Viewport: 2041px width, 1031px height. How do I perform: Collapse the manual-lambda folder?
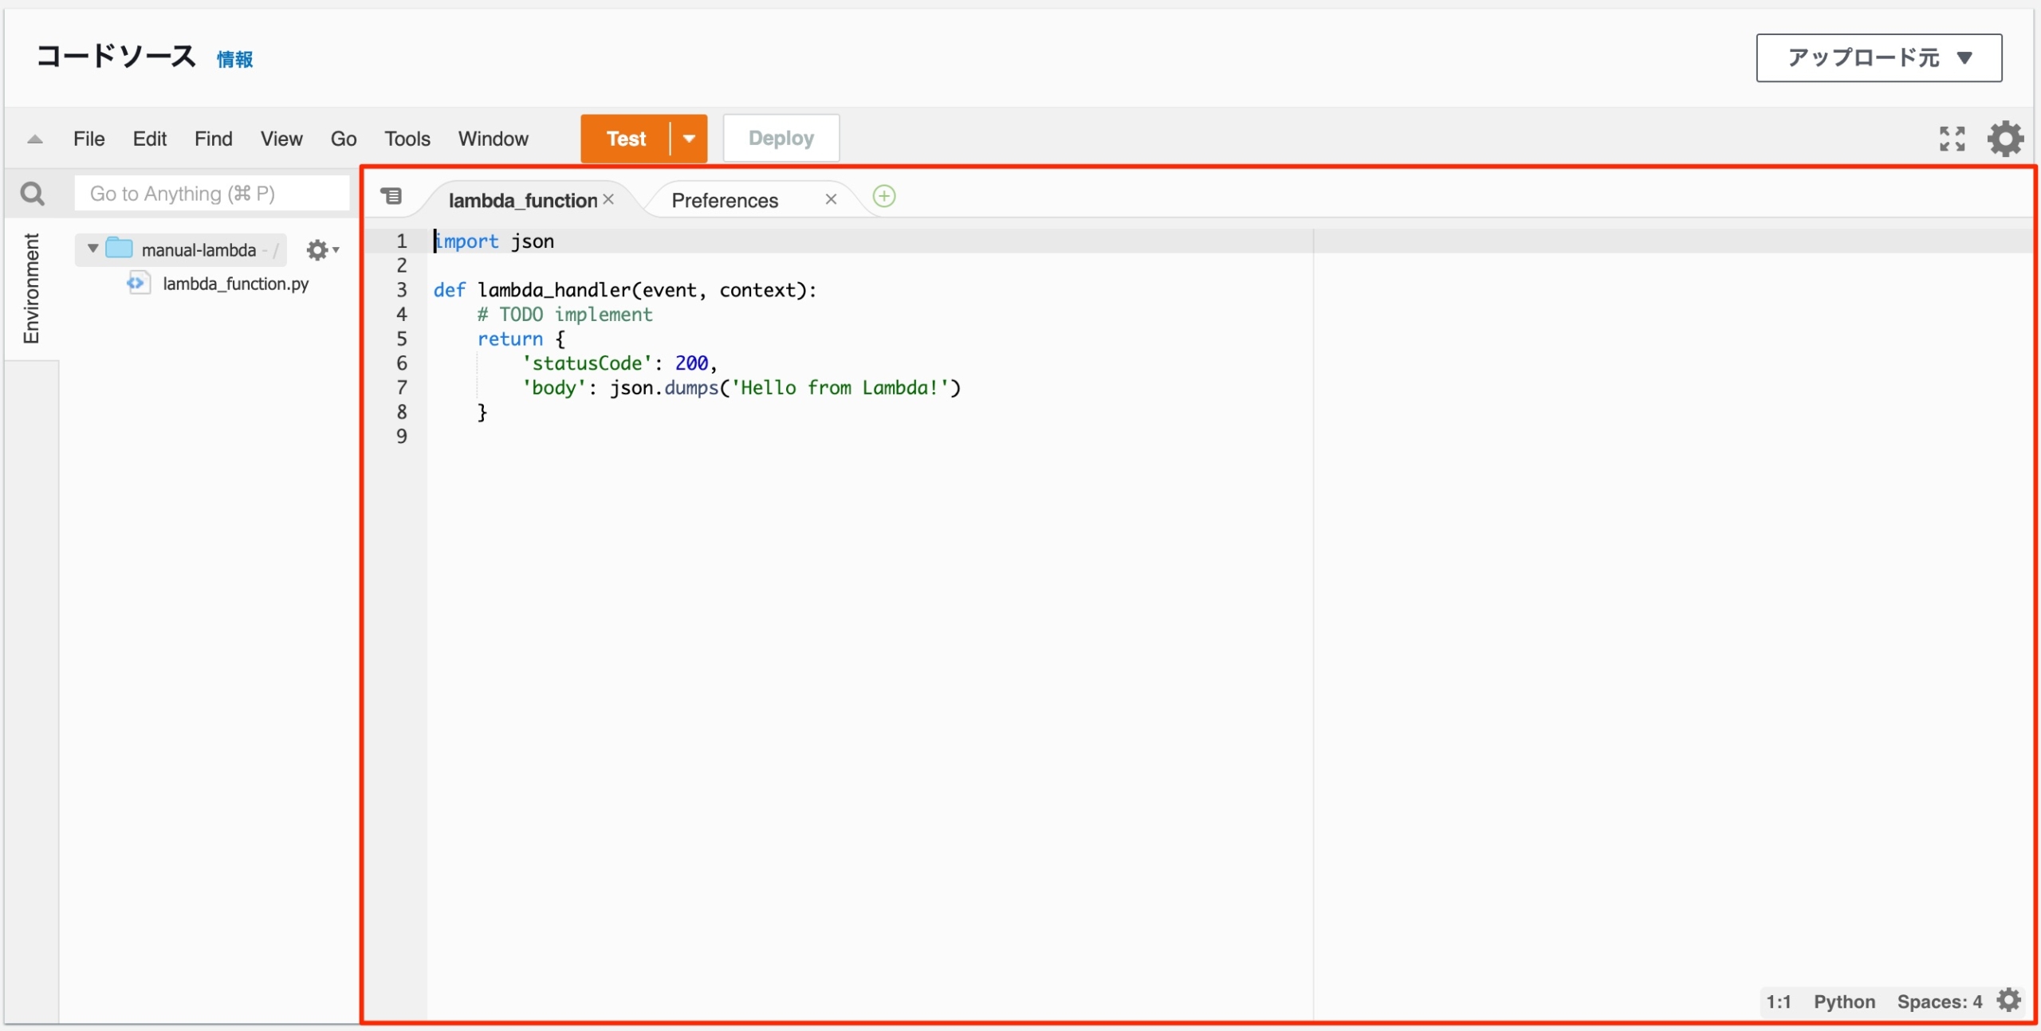tap(92, 249)
